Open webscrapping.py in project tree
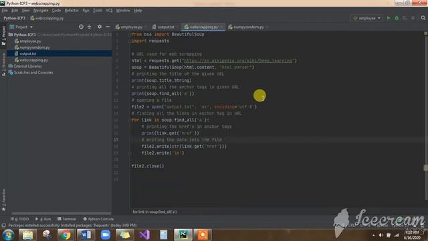The image size is (428, 241). (x=33, y=60)
